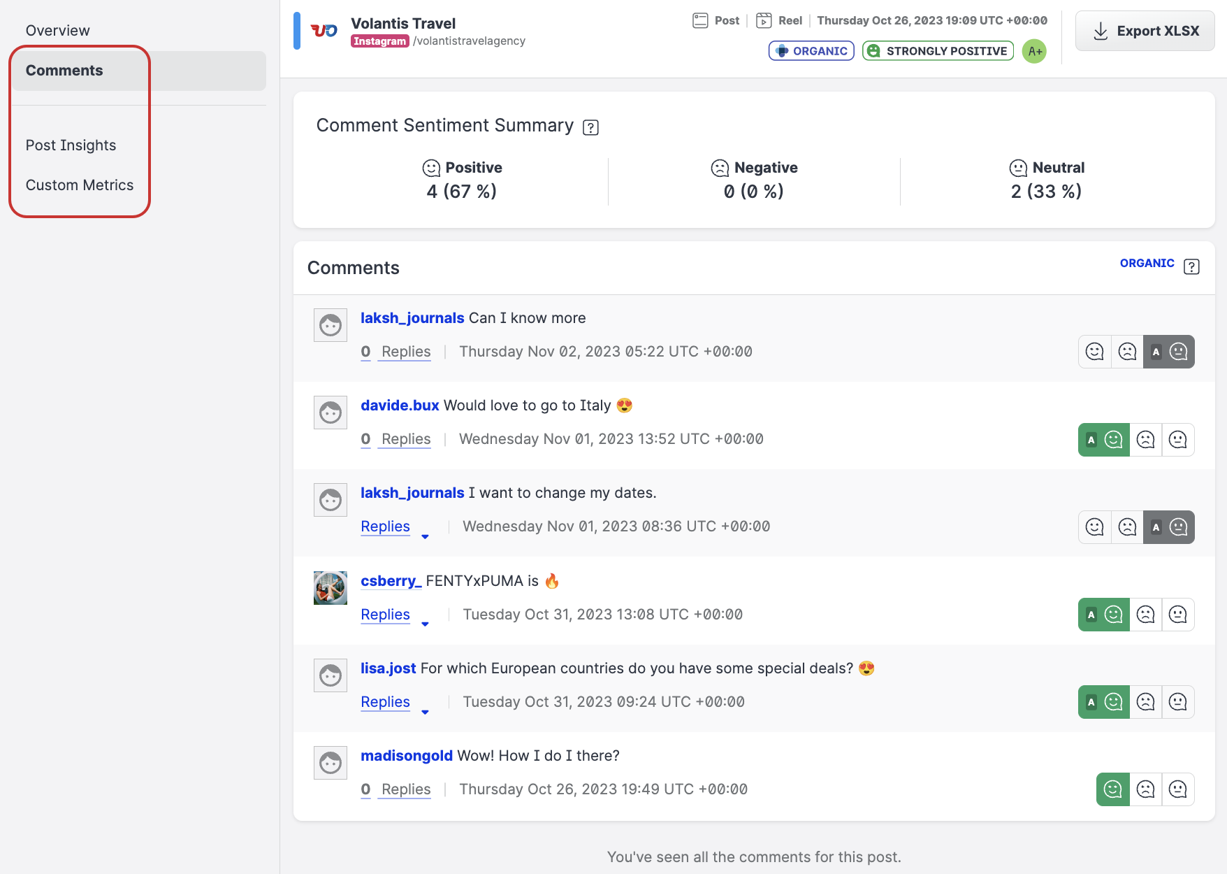Click the Volantis Travel logo icon
This screenshot has width=1227, height=874.
[324, 31]
